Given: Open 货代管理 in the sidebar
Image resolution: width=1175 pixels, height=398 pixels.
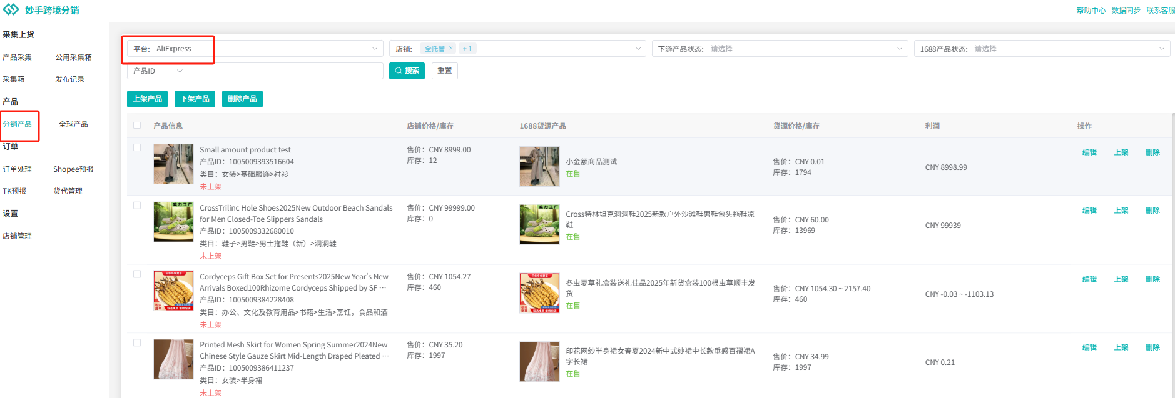Looking at the screenshot, I should 68,191.
